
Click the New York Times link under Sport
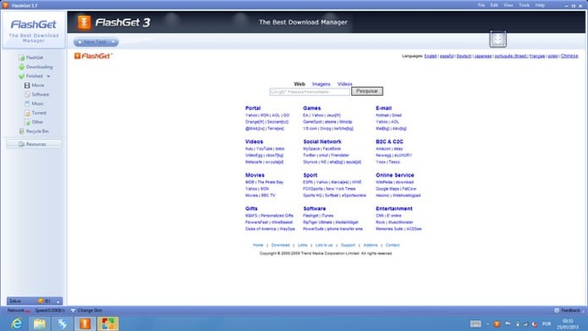(x=341, y=189)
